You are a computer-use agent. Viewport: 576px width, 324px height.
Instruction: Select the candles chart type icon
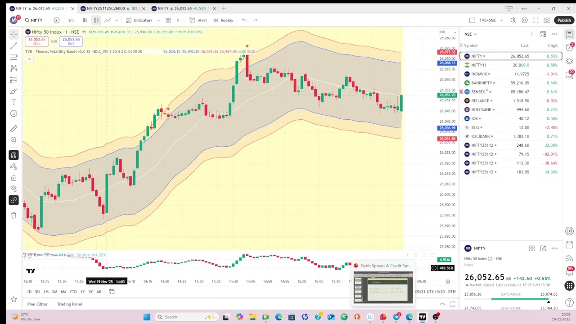coord(96,20)
